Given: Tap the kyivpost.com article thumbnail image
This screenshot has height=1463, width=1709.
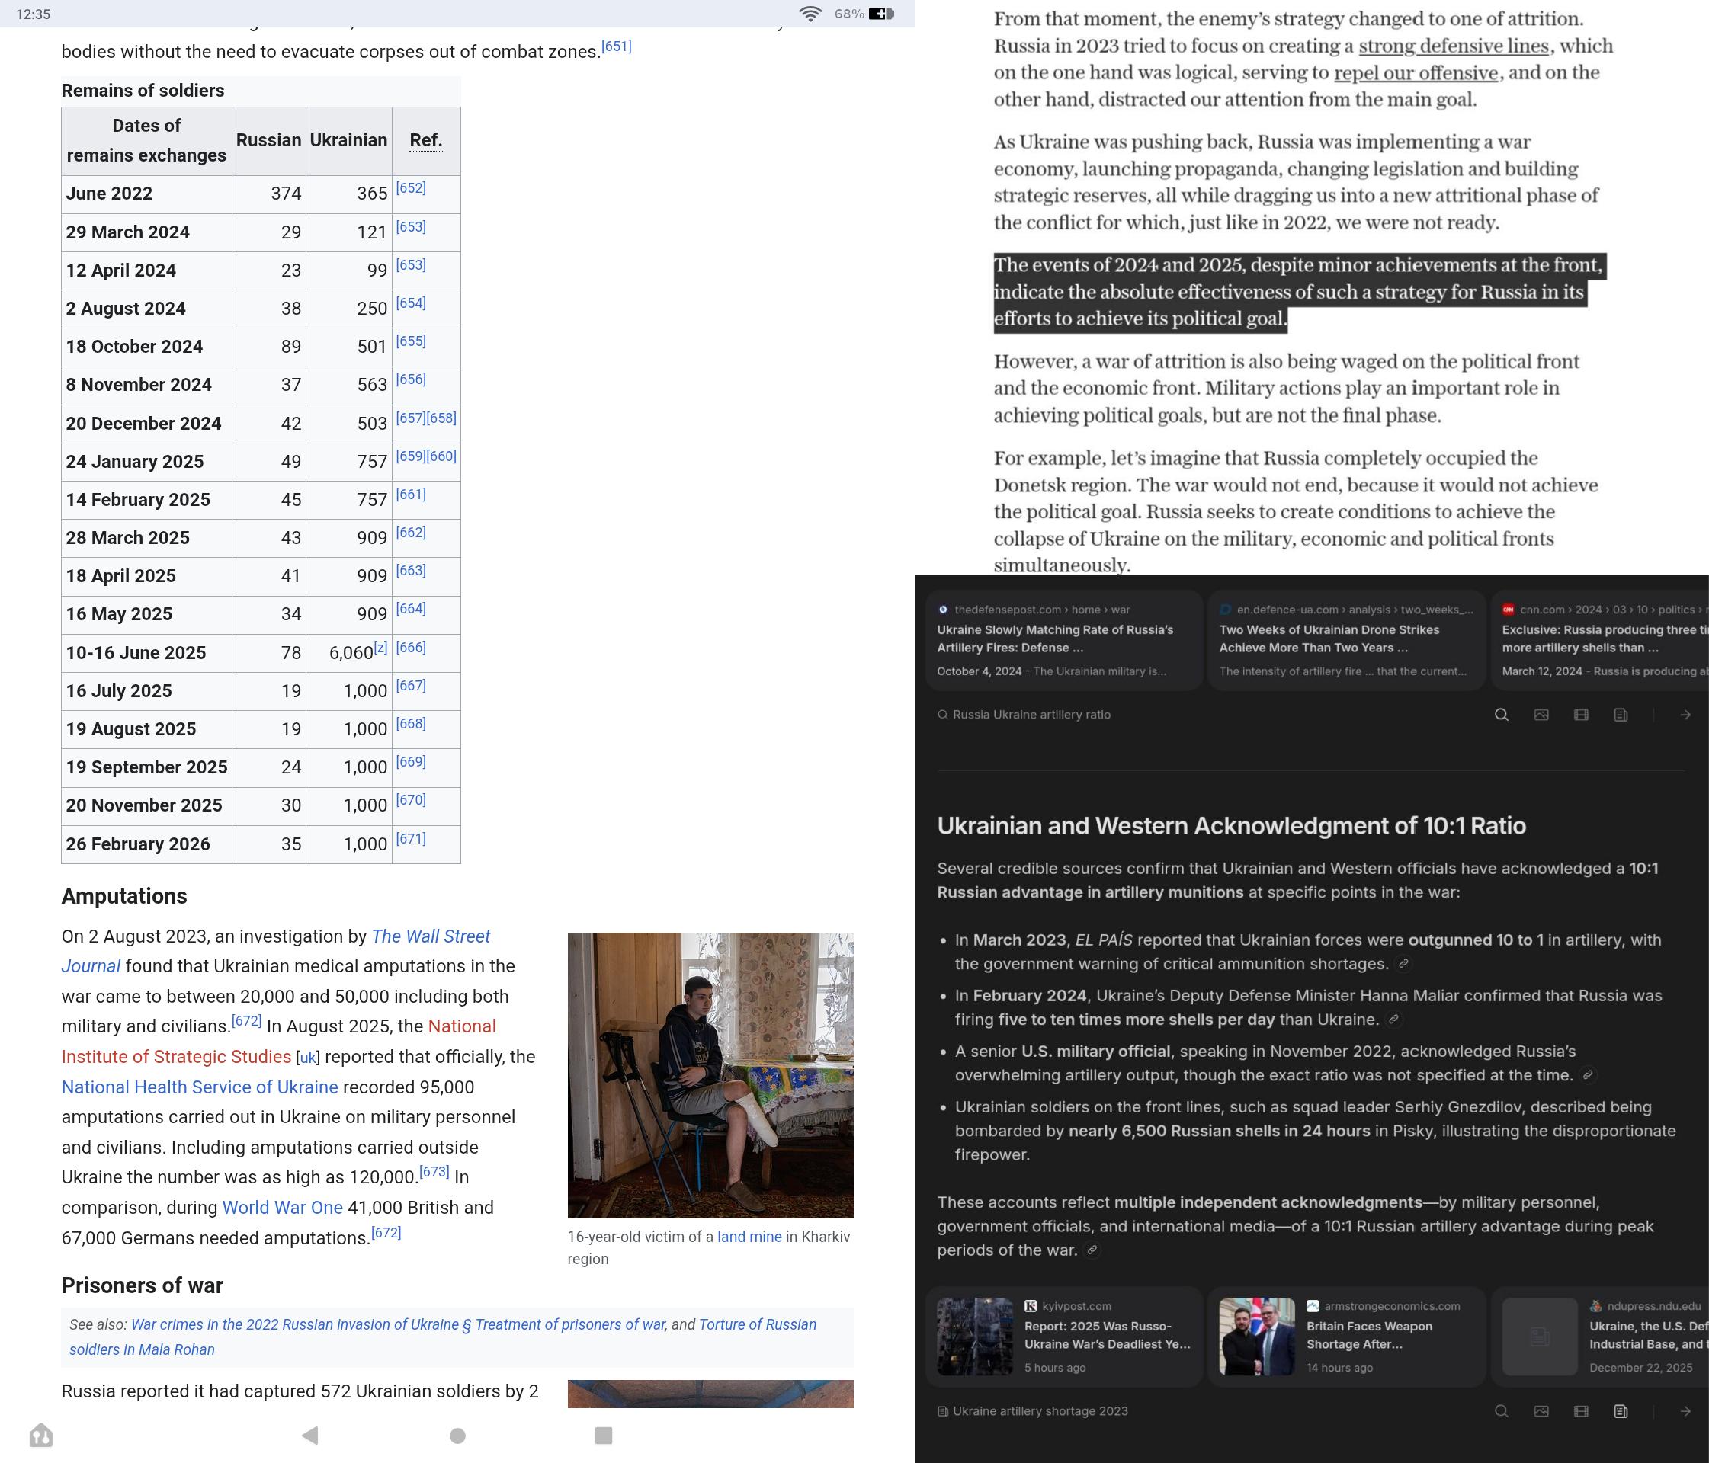Looking at the screenshot, I should pos(975,1337).
